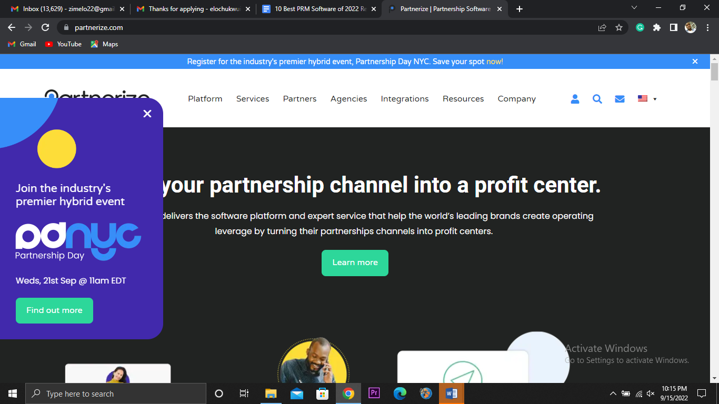719x404 pixels.
Task: Open a new browser tab
Action: 520,9
